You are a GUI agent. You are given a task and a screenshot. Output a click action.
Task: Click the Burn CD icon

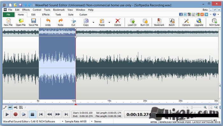pyautogui.click(x=145, y=22)
